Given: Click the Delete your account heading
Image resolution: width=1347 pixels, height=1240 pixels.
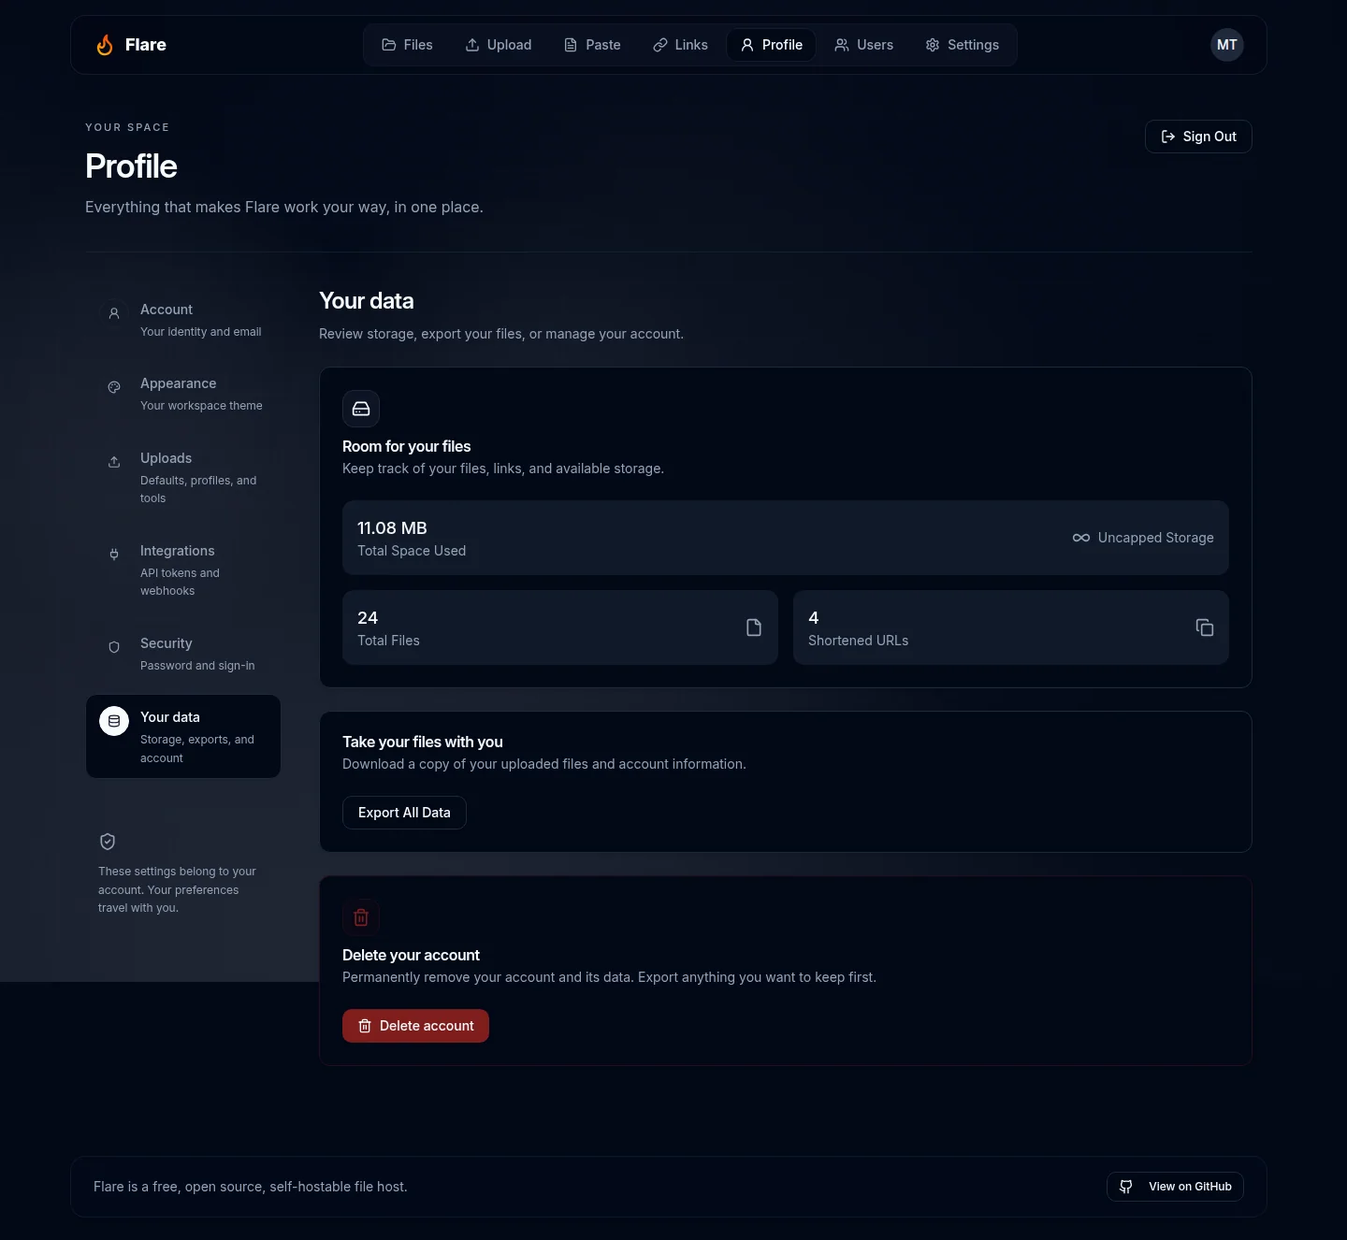Looking at the screenshot, I should coord(411,955).
